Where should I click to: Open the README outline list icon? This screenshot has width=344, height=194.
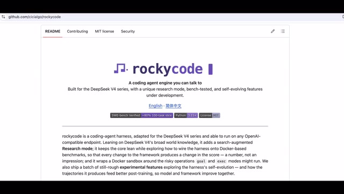coord(283,31)
